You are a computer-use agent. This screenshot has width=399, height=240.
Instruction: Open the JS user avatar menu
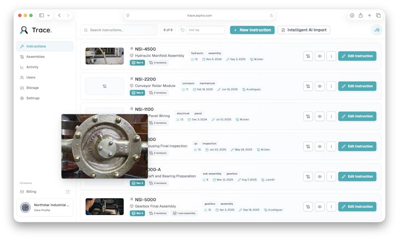coord(377,30)
